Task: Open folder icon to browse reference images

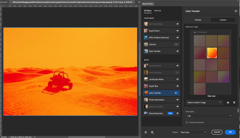Action: click(x=228, y=103)
